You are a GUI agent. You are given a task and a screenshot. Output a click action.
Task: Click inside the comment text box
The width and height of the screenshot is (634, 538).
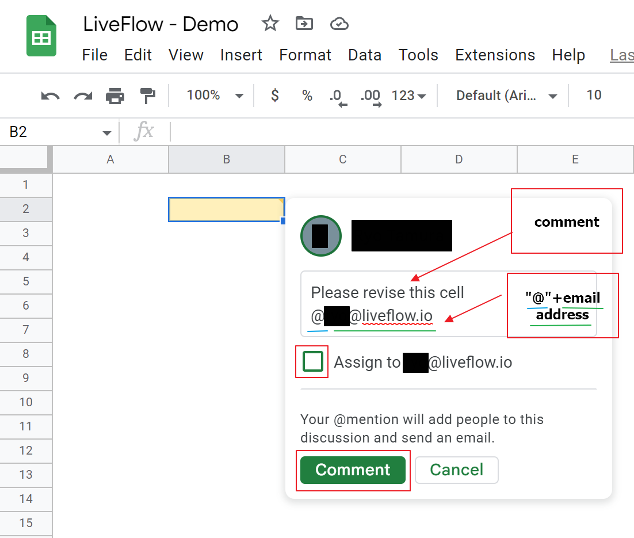pyautogui.click(x=448, y=304)
